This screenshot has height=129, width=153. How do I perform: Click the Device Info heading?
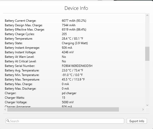[76, 8]
